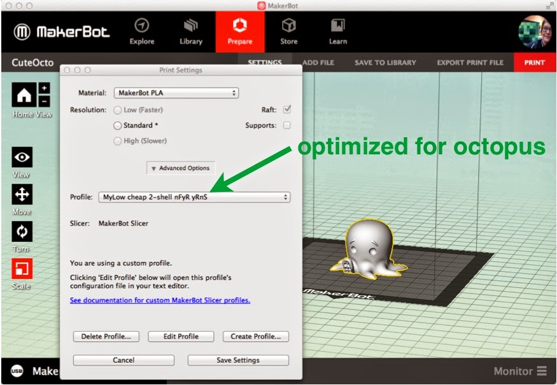The height and width of the screenshot is (385, 557).
Task: Click the USB connection icon
Action: click(x=17, y=371)
